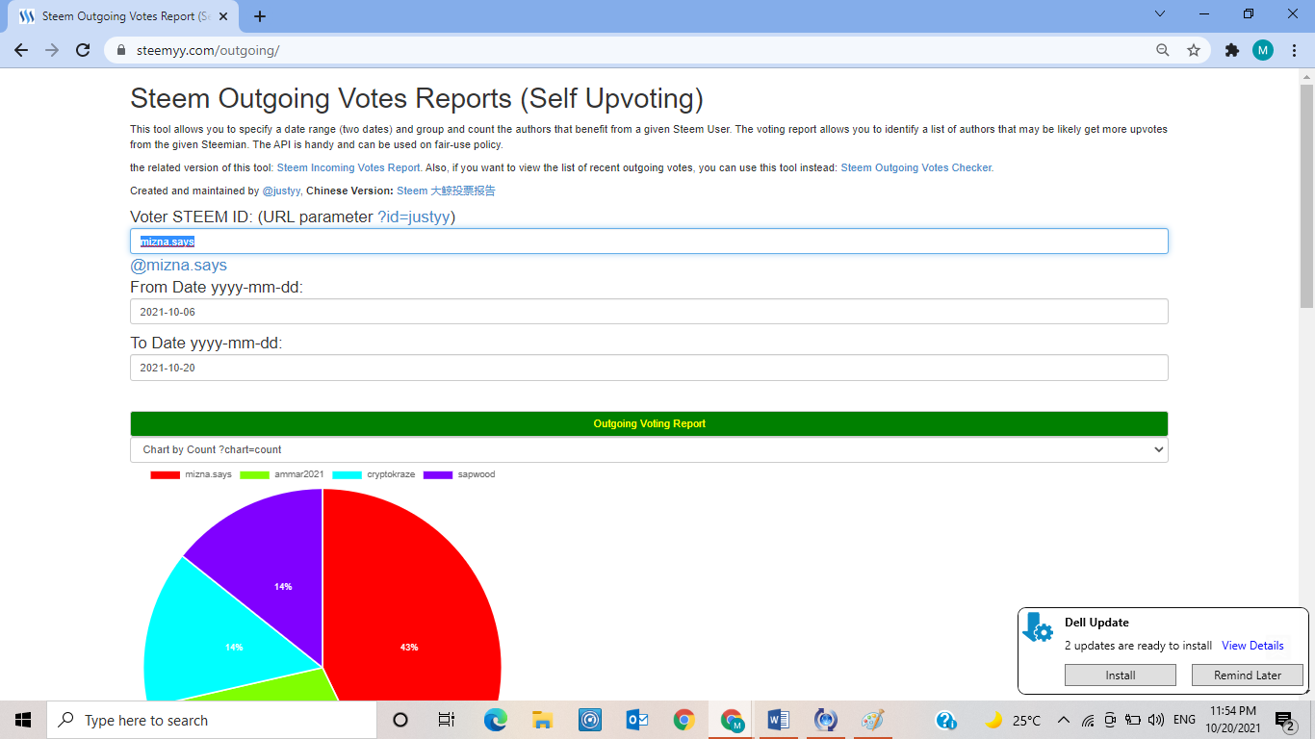Click the ENG language indicator

[x=1184, y=720]
